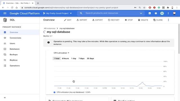The image size is (180, 101).
Task: Open the Connections page
Action: pos(20,38)
